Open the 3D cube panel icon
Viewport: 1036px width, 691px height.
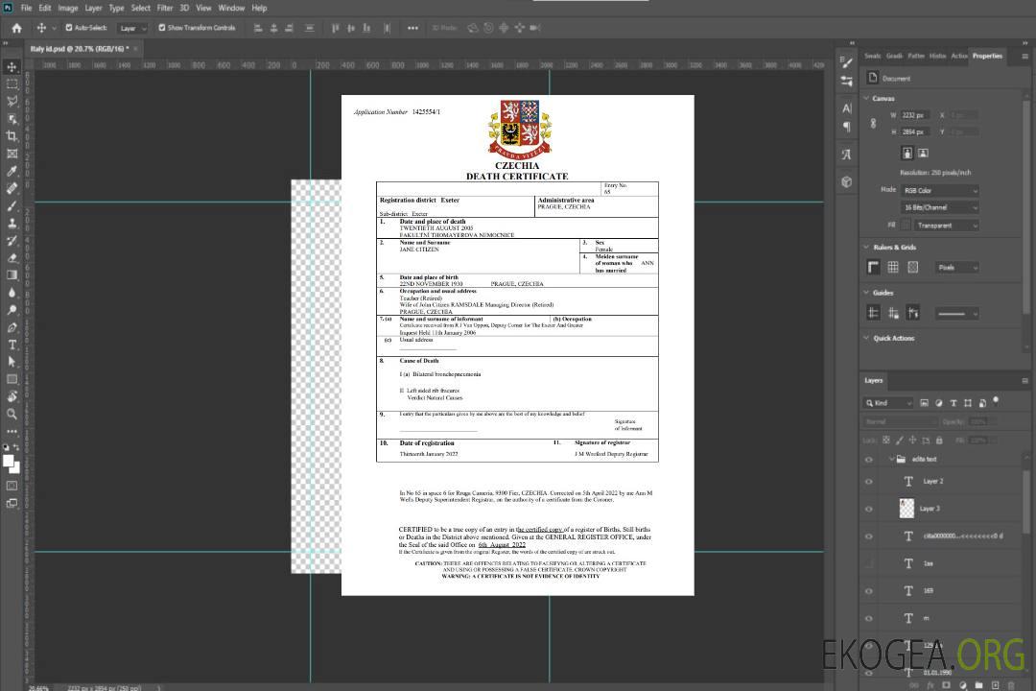coord(847,181)
